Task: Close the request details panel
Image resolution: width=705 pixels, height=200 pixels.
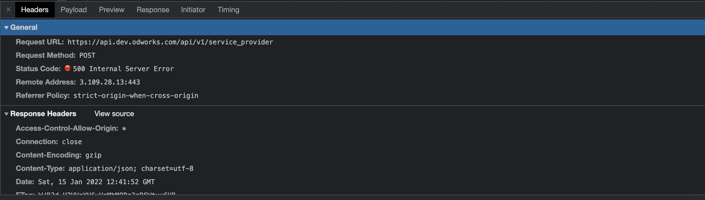Action: click(x=9, y=10)
